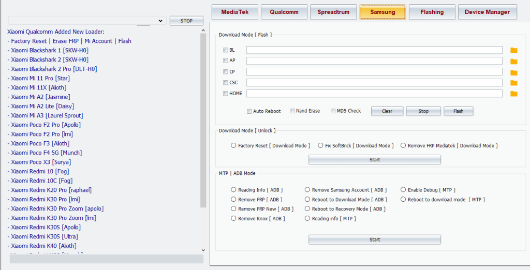Open the CP file browse folder icon
The height and width of the screenshot is (270, 530).
click(513, 72)
